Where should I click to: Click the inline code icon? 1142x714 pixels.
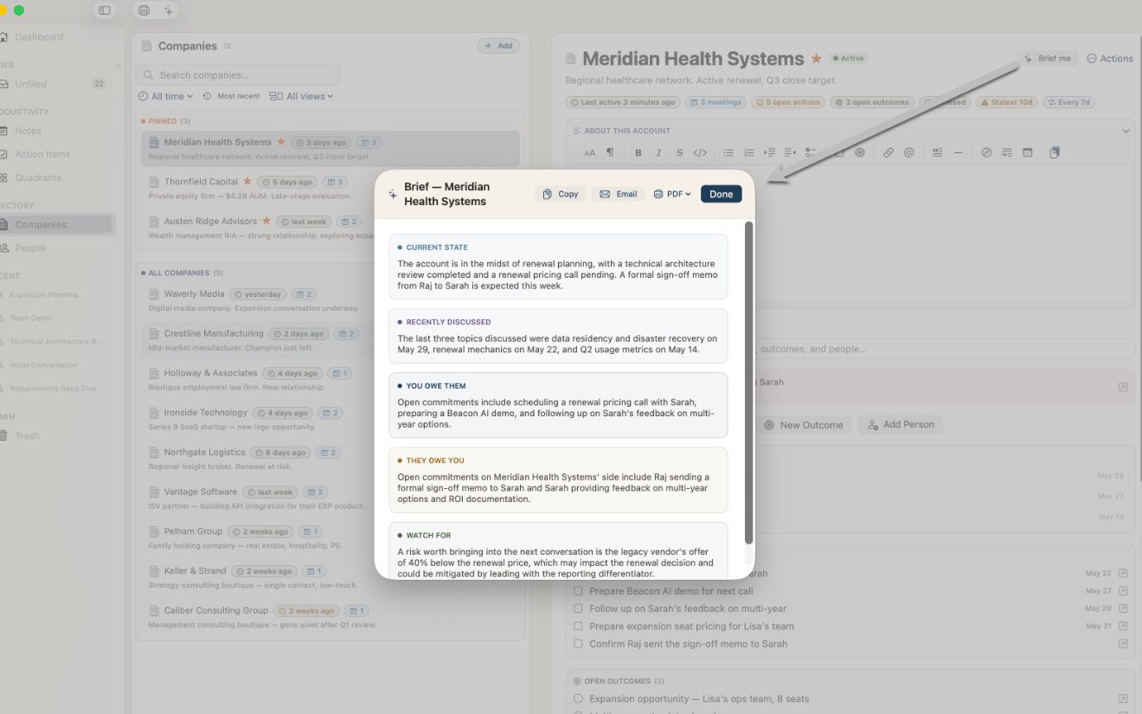coord(701,153)
